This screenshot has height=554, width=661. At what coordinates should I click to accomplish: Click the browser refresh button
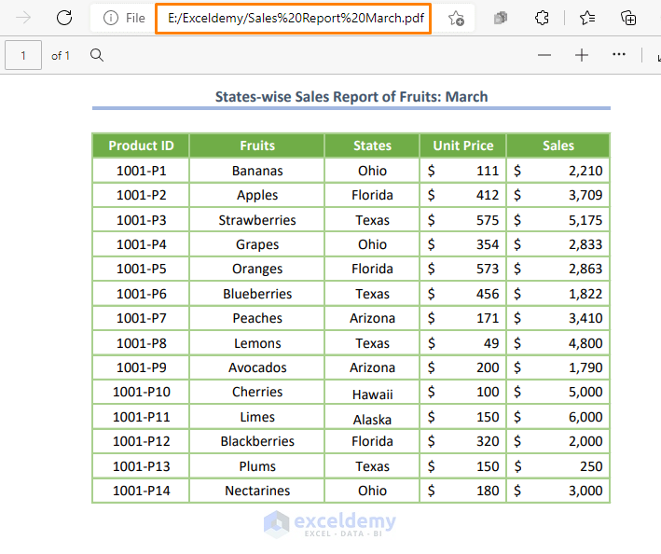[64, 18]
